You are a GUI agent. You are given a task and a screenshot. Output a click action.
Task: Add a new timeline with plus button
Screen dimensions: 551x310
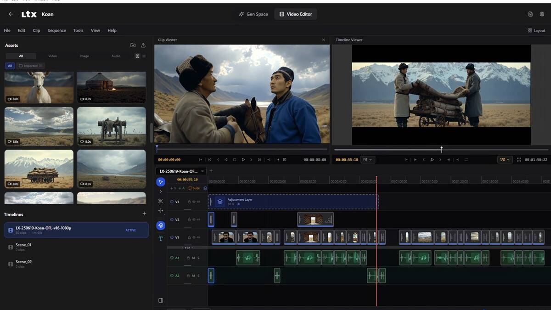[x=144, y=214]
